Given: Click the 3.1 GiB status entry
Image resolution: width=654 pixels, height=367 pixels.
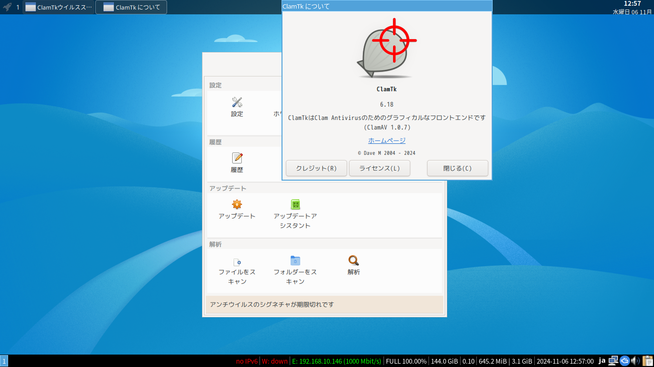Looking at the screenshot, I should [522, 361].
